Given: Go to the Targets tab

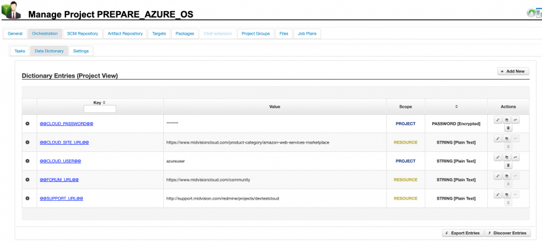Looking at the screenshot, I should click(x=159, y=34).
